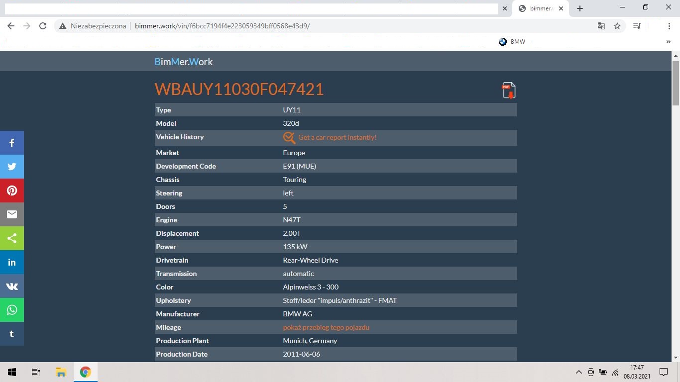Bookmark this page with star icon
The width and height of the screenshot is (680, 382).
point(617,26)
